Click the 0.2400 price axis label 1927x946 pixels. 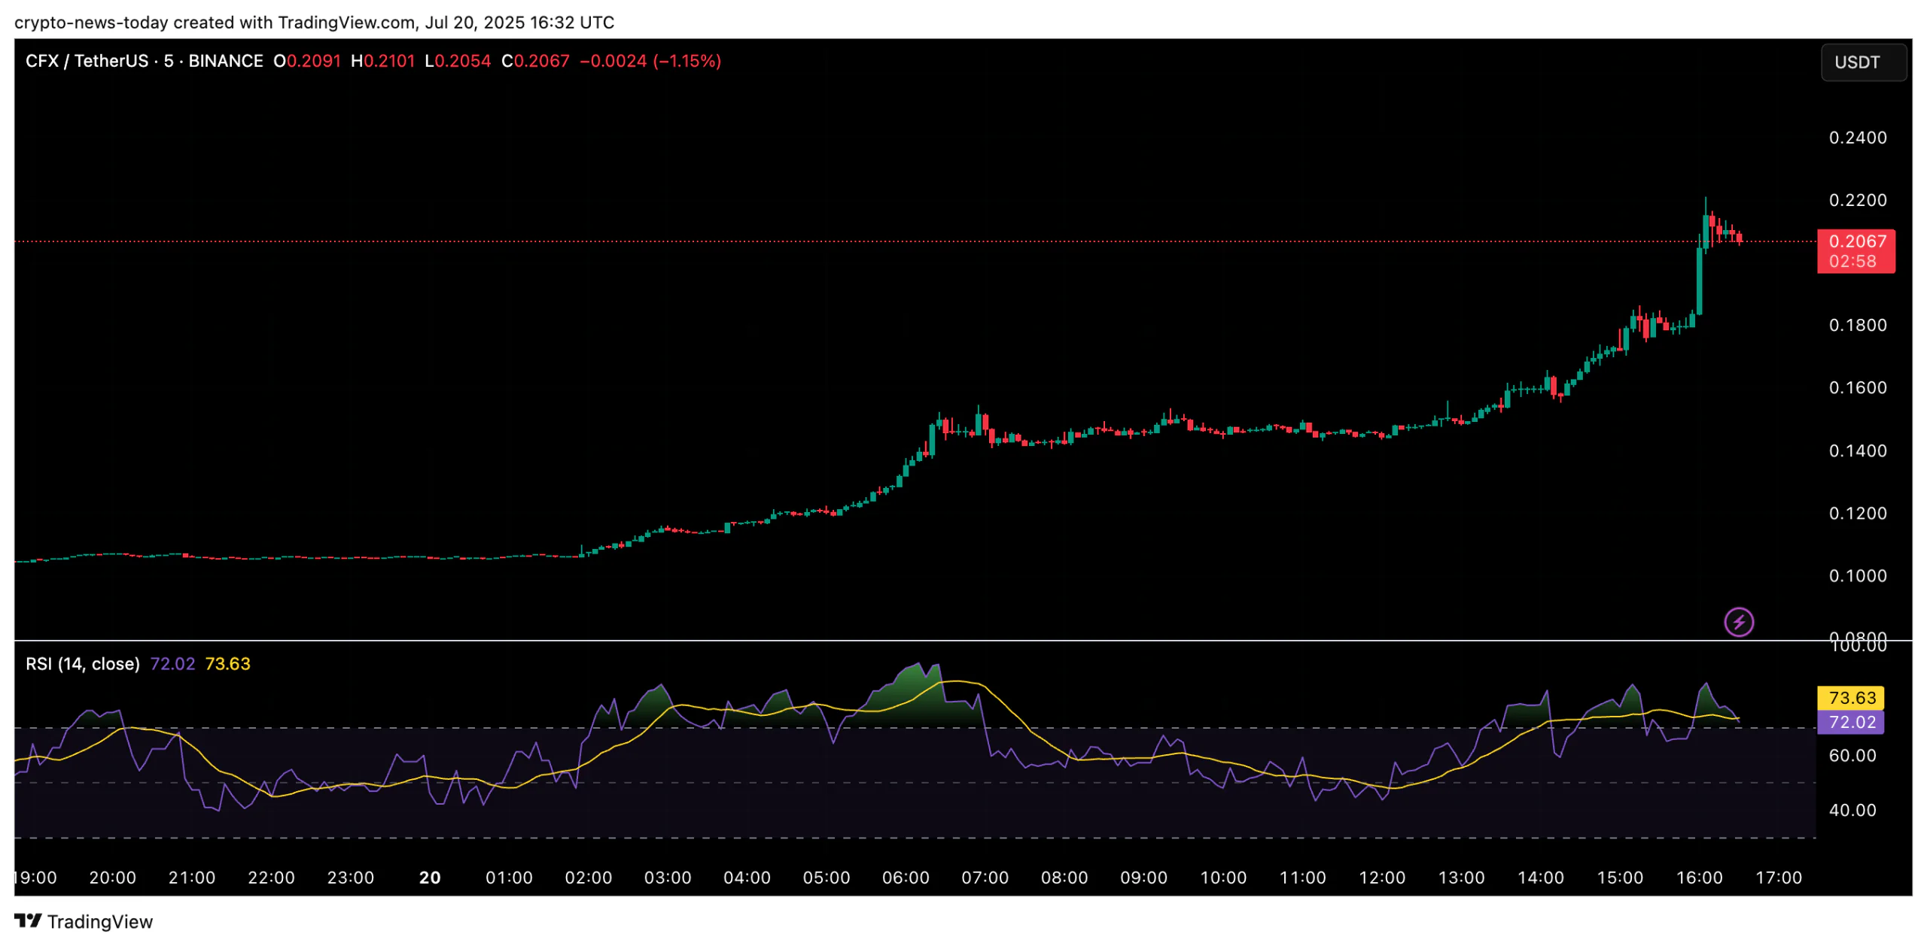tap(1857, 138)
